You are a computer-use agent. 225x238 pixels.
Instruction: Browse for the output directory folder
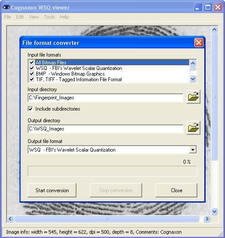pyautogui.click(x=193, y=128)
